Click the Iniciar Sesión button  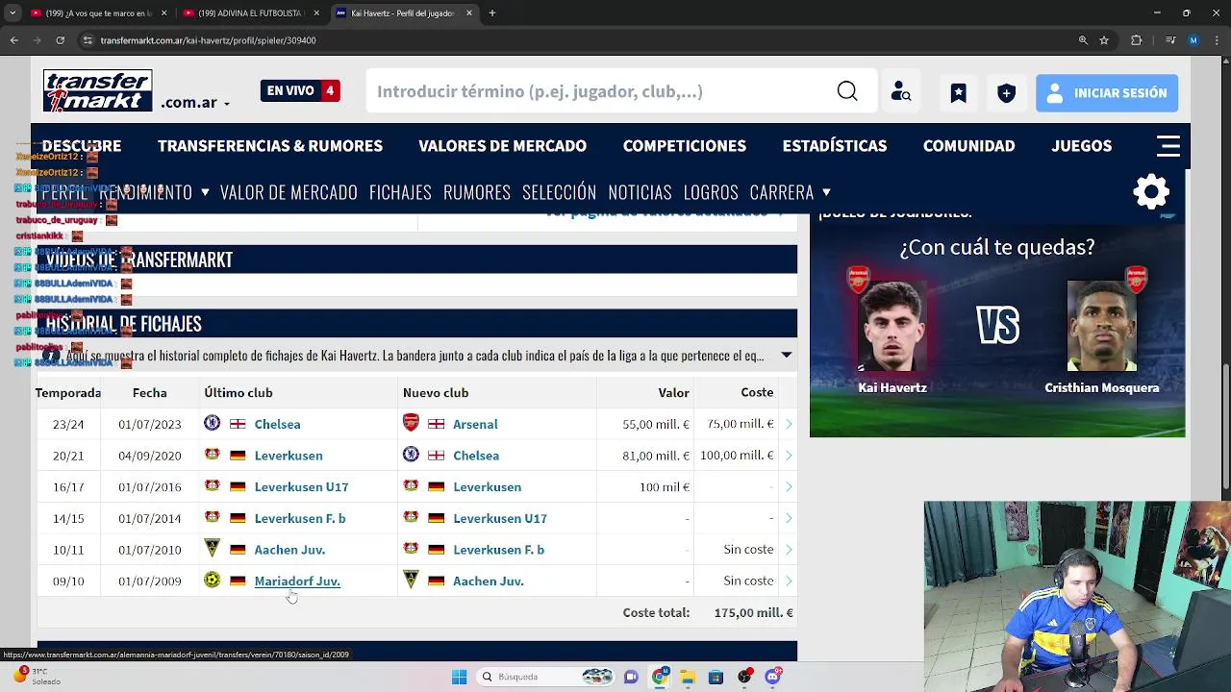(x=1107, y=93)
